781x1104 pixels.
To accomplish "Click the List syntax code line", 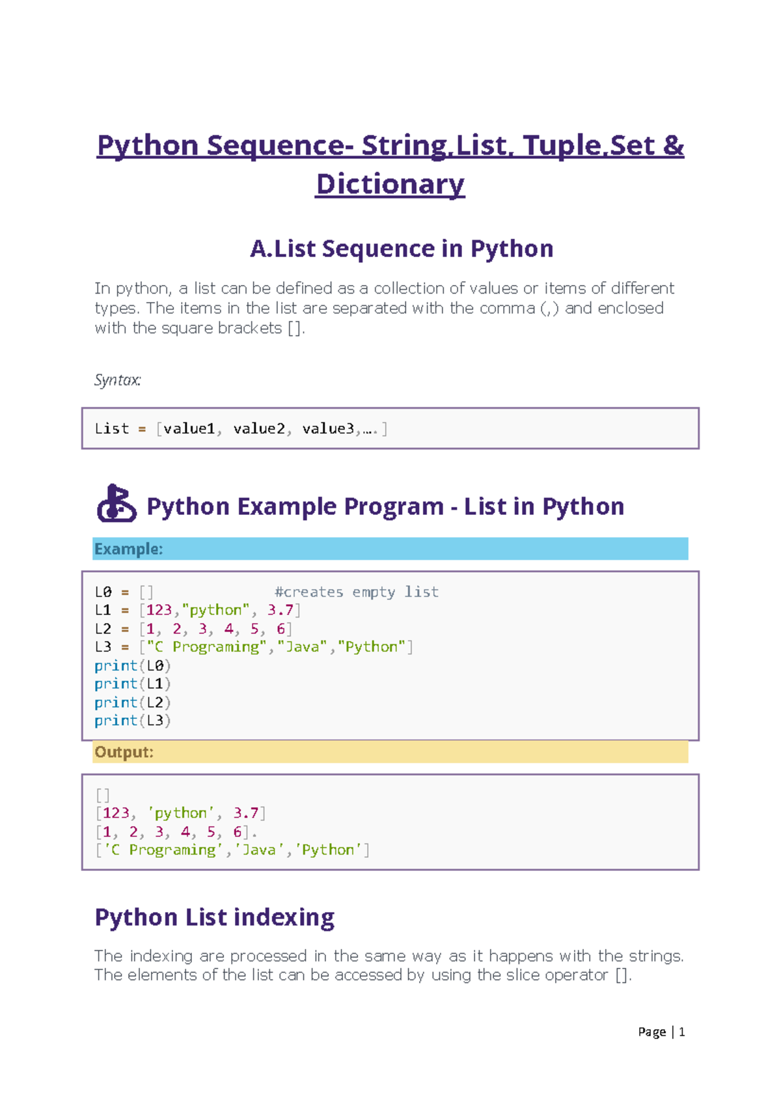I will click(x=241, y=429).
